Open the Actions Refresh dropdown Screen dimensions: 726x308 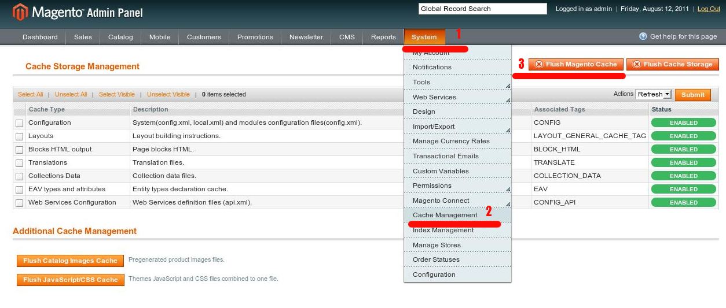[653, 94]
